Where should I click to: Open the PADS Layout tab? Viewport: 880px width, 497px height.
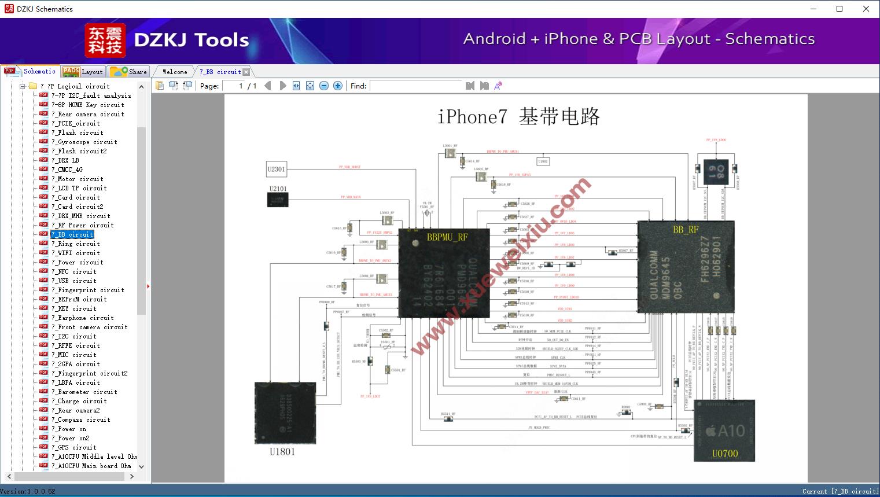click(83, 72)
